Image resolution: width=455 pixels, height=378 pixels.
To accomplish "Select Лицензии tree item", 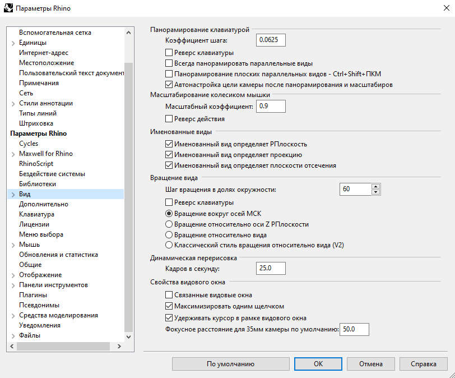I will (34, 224).
